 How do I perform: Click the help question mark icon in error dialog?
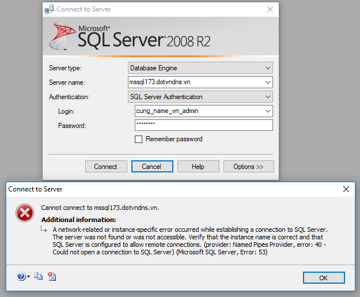(x=21, y=276)
